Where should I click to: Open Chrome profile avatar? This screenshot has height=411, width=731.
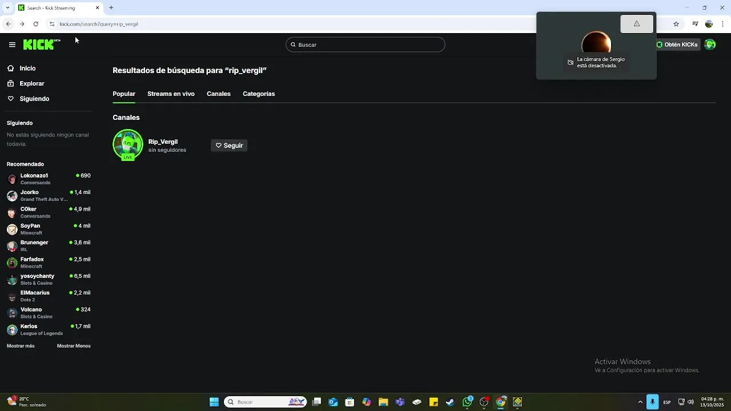(x=709, y=24)
